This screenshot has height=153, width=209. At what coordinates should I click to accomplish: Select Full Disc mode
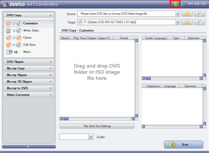[29, 45]
